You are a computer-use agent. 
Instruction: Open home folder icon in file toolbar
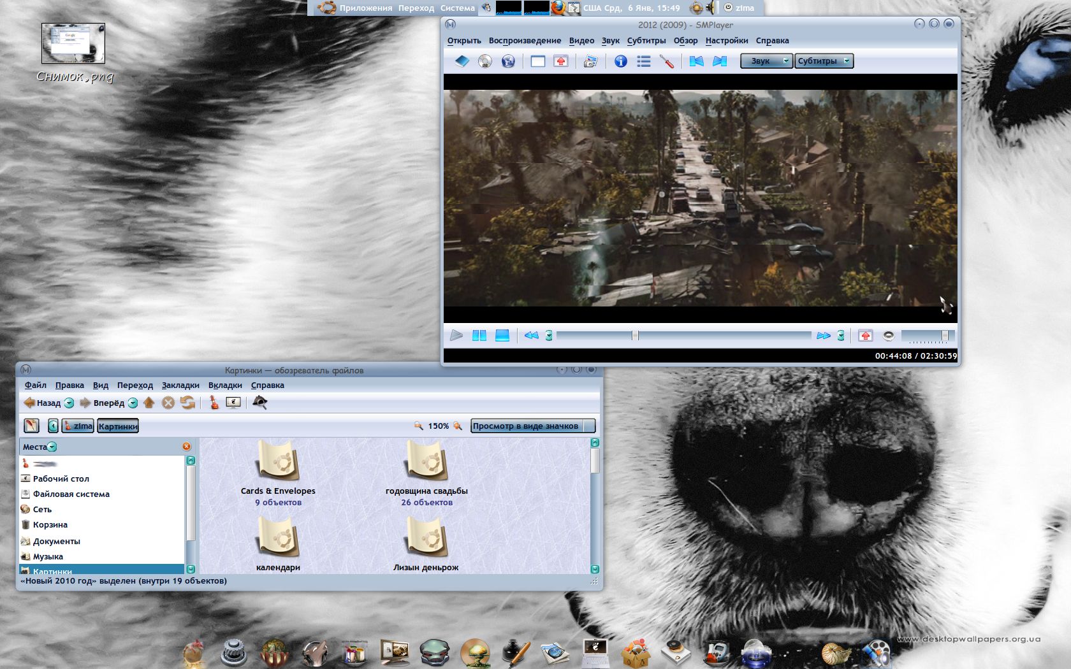(x=214, y=403)
